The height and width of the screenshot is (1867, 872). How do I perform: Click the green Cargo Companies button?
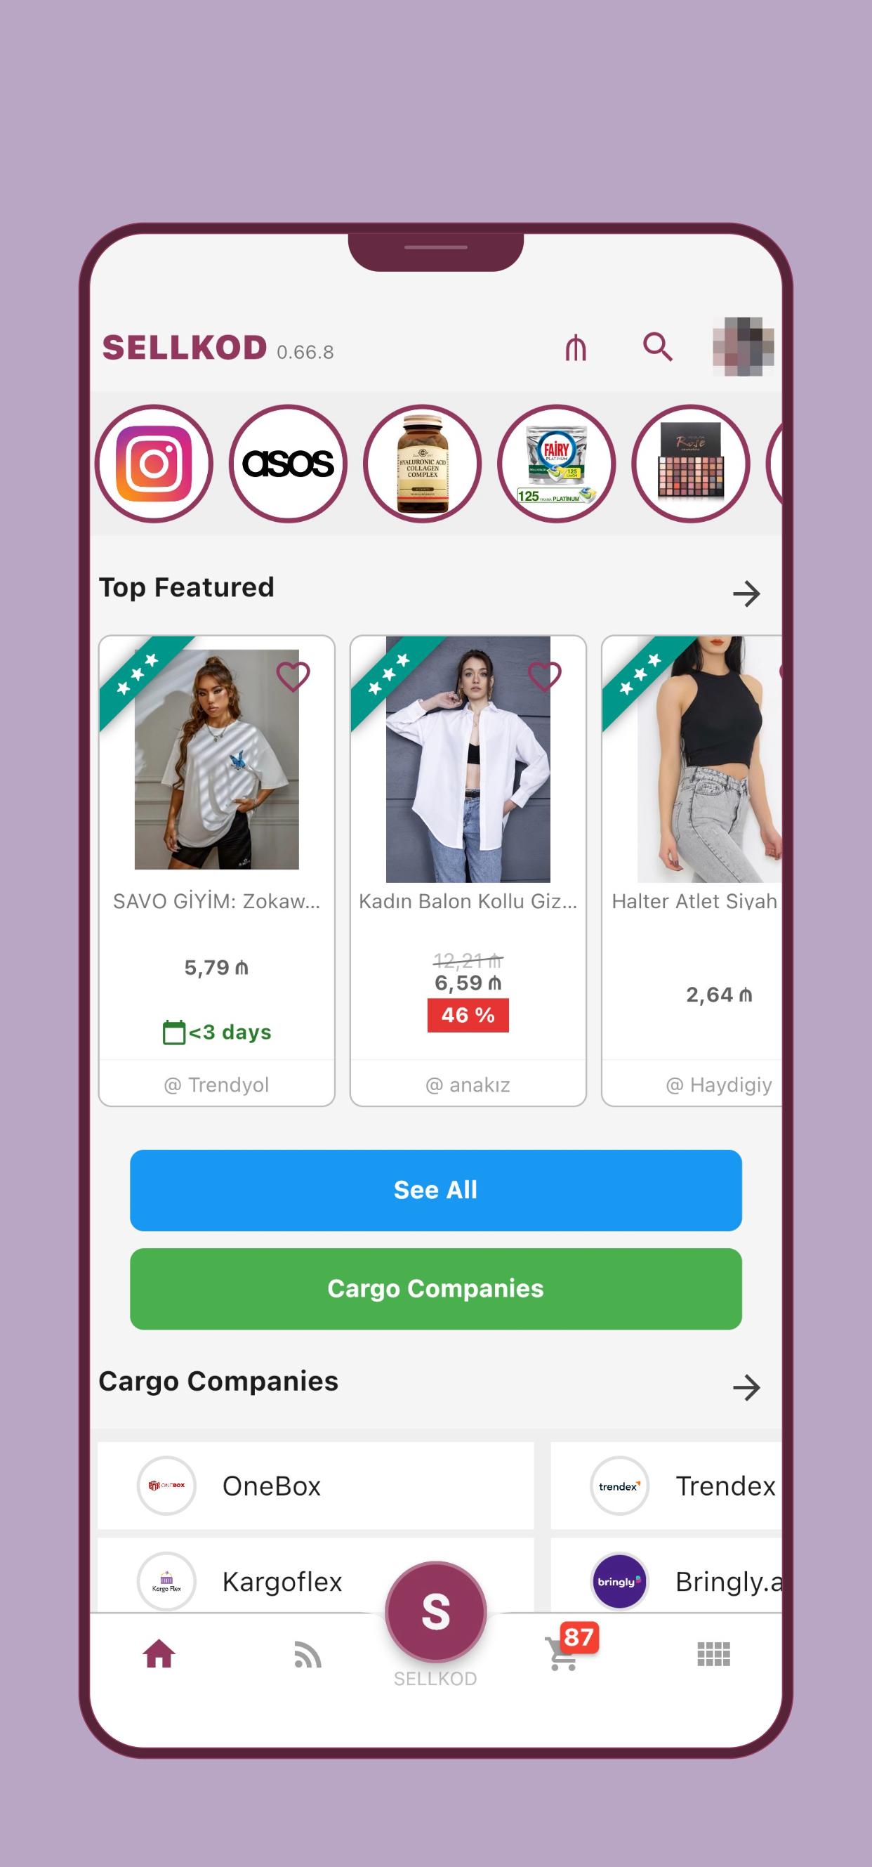pos(435,1289)
